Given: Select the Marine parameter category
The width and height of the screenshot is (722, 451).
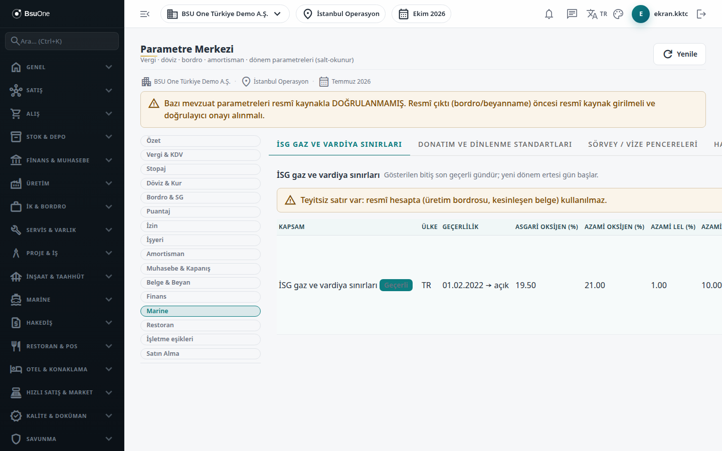Looking at the screenshot, I should pos(201,311).
